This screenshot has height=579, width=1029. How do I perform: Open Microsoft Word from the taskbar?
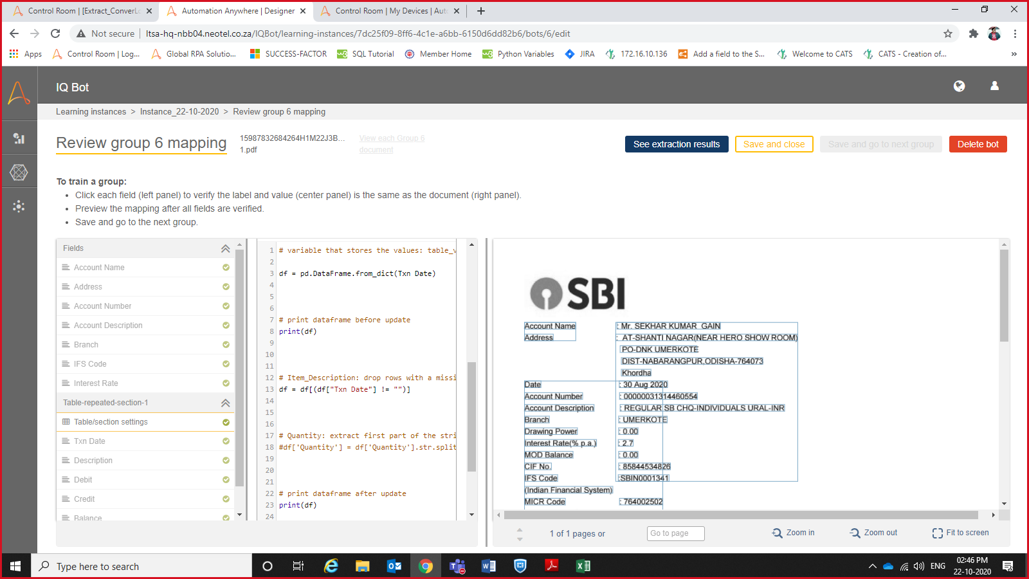[489, 566]
